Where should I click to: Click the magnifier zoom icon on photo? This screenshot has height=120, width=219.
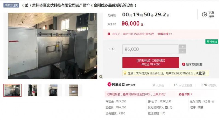tap(101, 77)
